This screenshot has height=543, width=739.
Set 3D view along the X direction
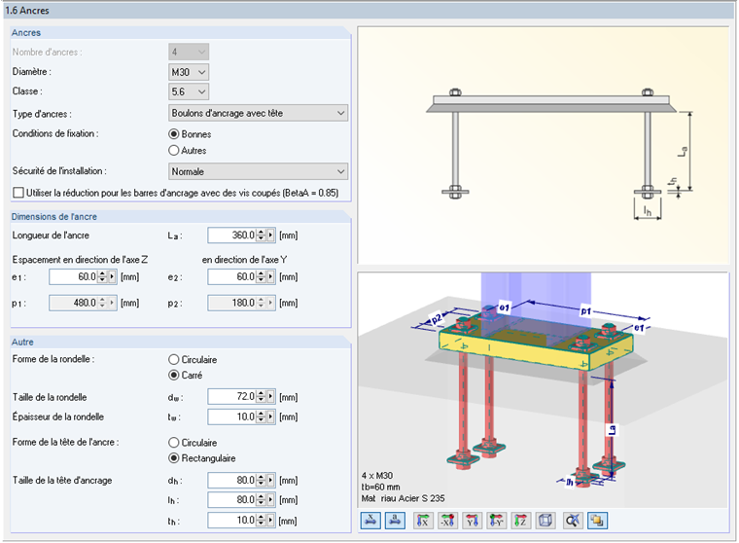423,521
